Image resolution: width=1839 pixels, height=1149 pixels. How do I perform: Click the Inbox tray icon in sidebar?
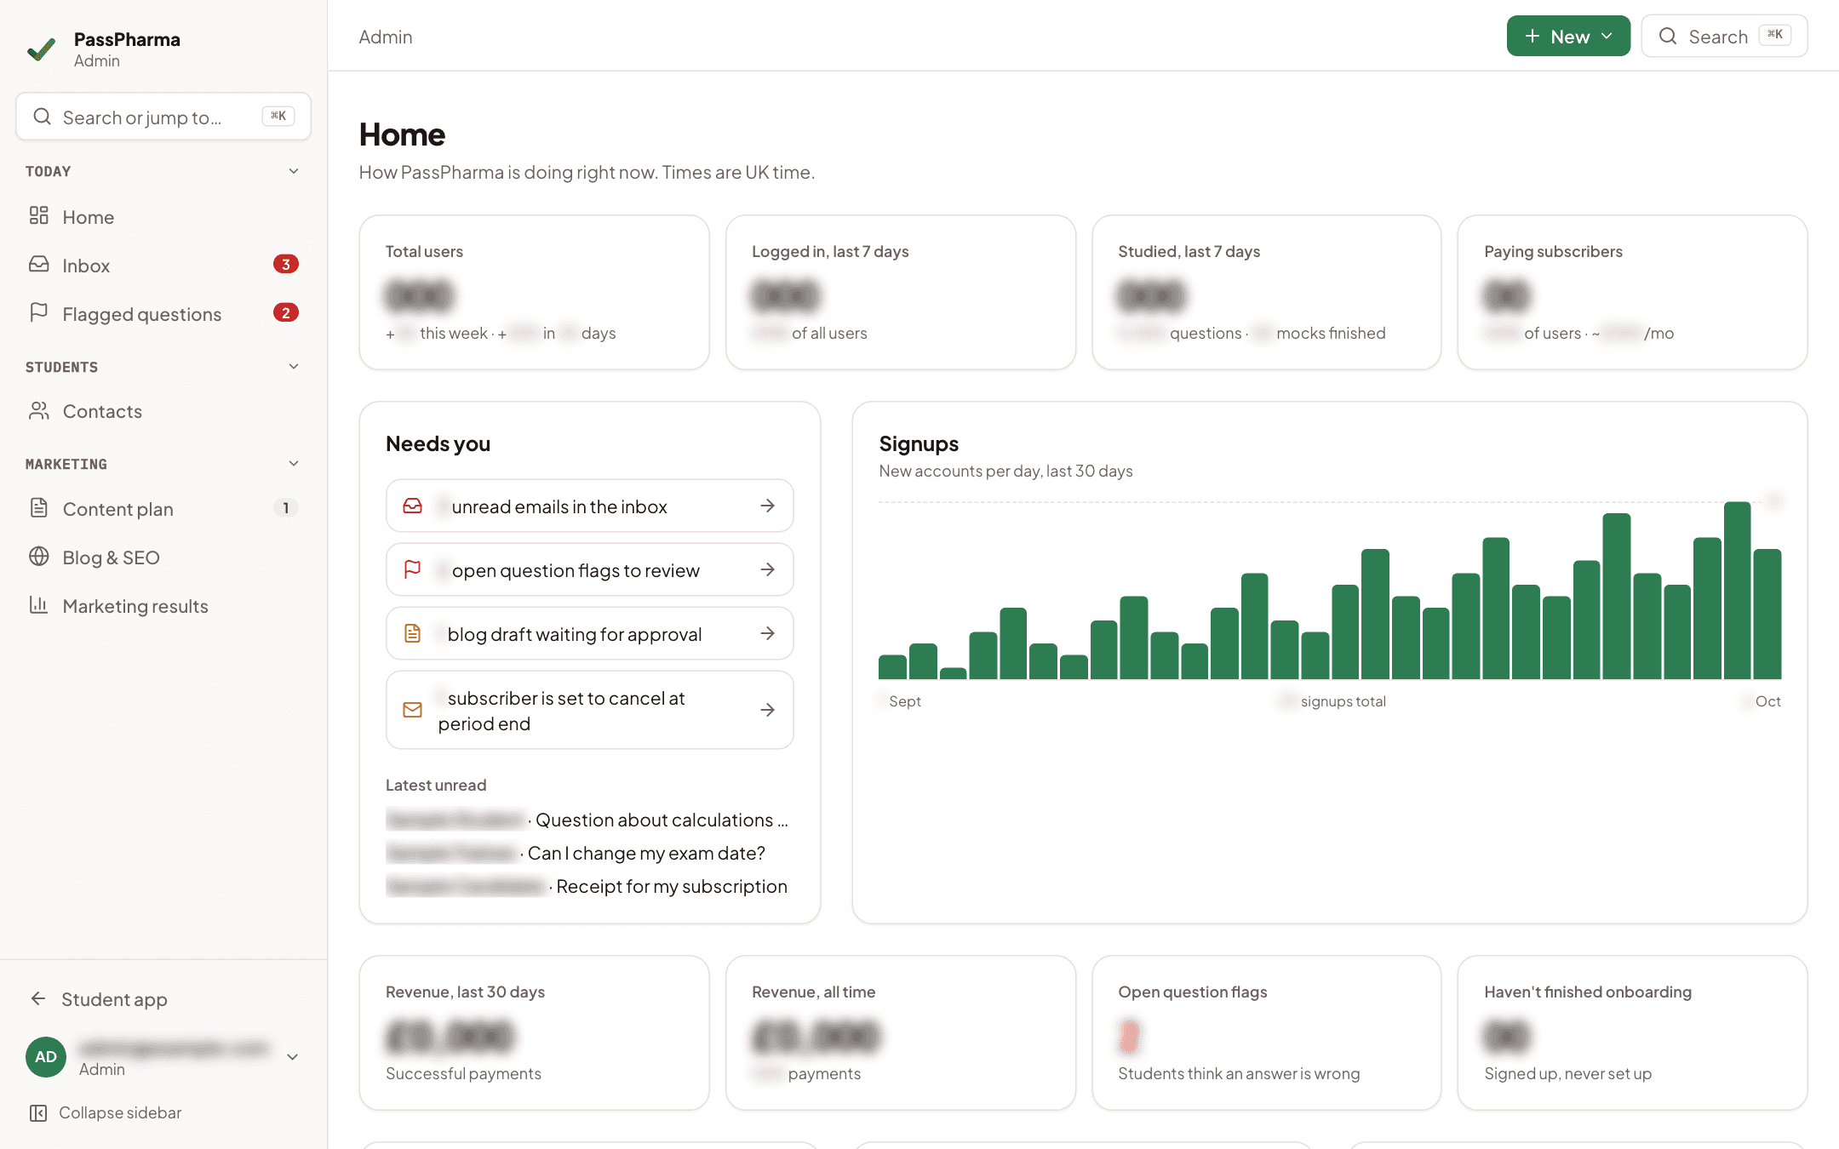tap(38, 264)
